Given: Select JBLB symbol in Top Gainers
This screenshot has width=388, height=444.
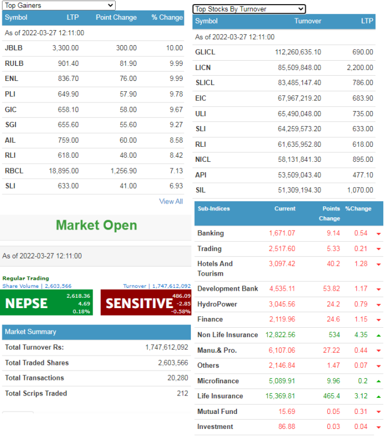Looking at the screenshot, I should [14, 48].
